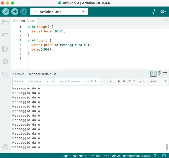Toggle timestamp clock in serial monitor
169x158 pixels.
(x=159, y=73)
